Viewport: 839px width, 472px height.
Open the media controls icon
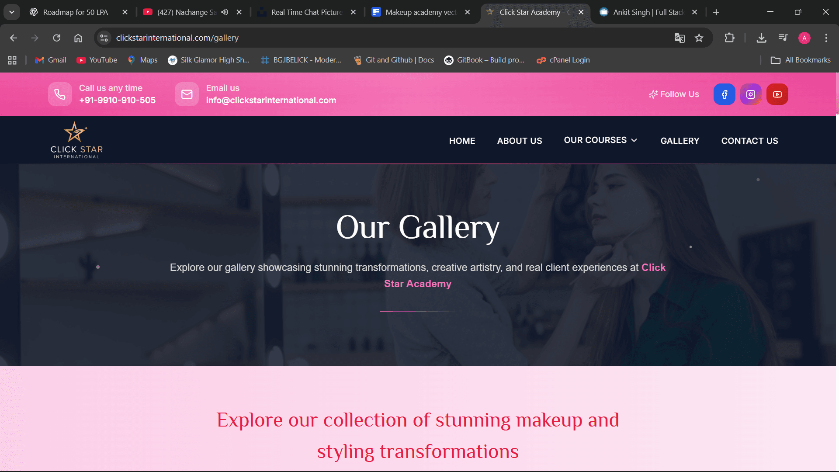pyautogui.click(x=783, y=38)
